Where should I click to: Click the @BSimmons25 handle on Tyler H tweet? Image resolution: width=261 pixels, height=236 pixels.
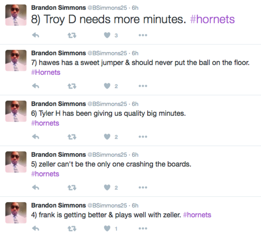coord(107,104)
